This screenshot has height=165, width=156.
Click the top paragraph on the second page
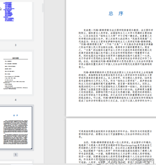115,134
